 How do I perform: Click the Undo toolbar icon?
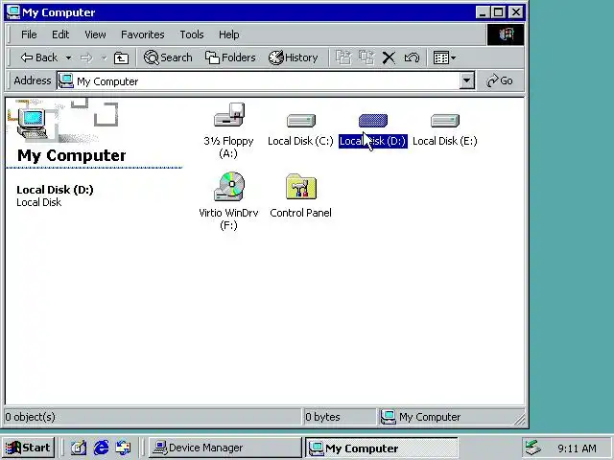412,57
